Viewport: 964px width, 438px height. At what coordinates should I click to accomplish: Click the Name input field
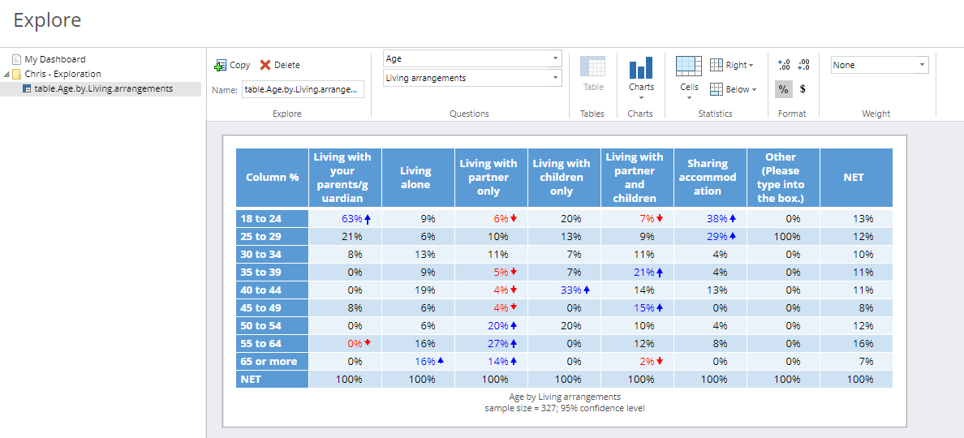point(303,89)
